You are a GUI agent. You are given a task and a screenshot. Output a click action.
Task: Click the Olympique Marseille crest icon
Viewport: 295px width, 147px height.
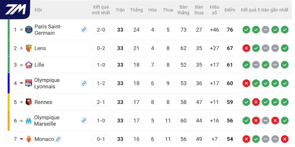(29, 121)
